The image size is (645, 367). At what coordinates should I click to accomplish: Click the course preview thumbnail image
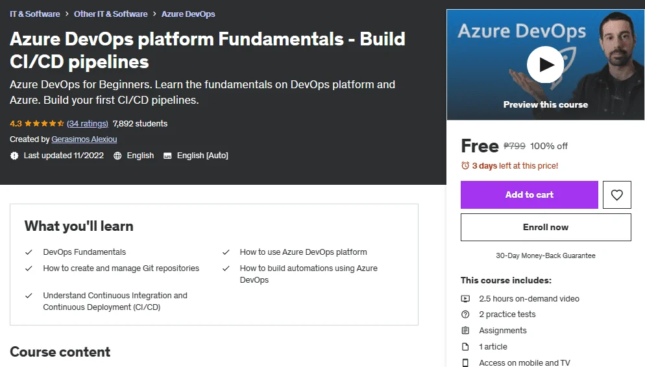pos(546,65)
